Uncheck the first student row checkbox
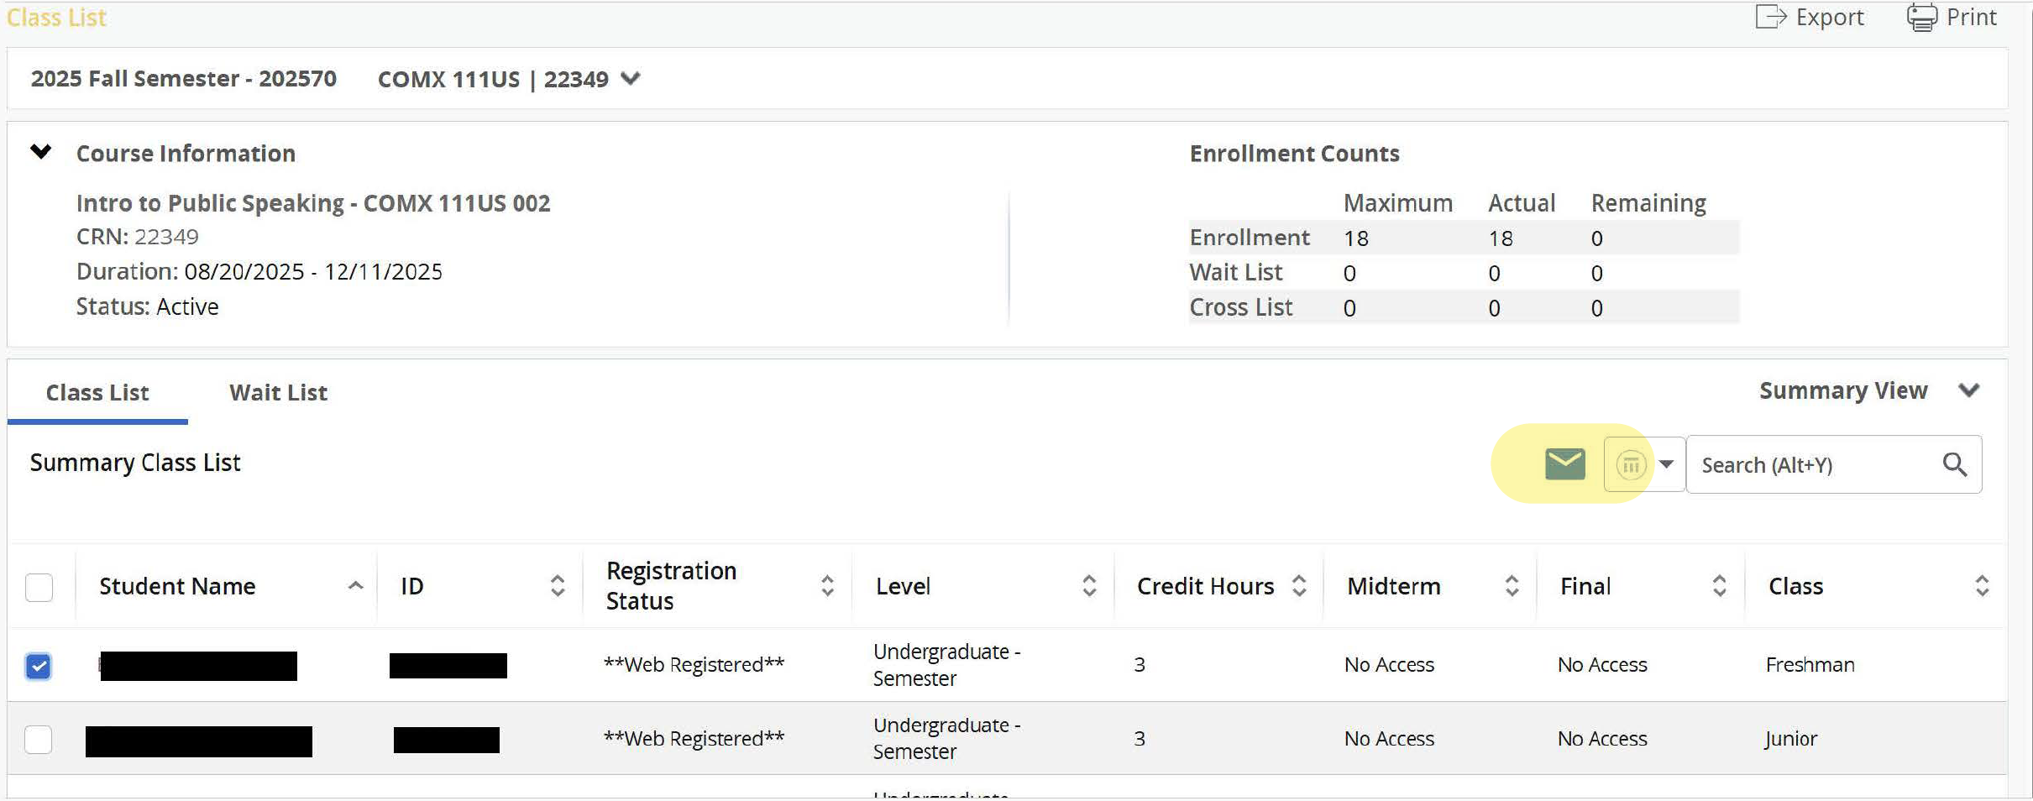Viewport: 2033px width, 801px height. click(39, 666)
